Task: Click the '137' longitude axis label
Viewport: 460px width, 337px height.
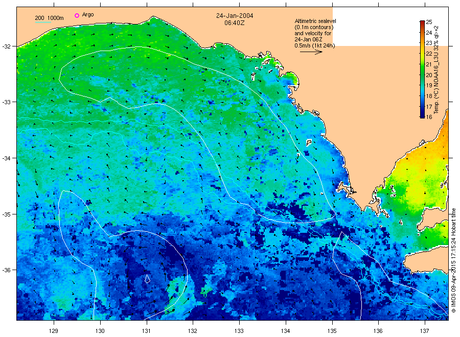Action: (425, 331)
